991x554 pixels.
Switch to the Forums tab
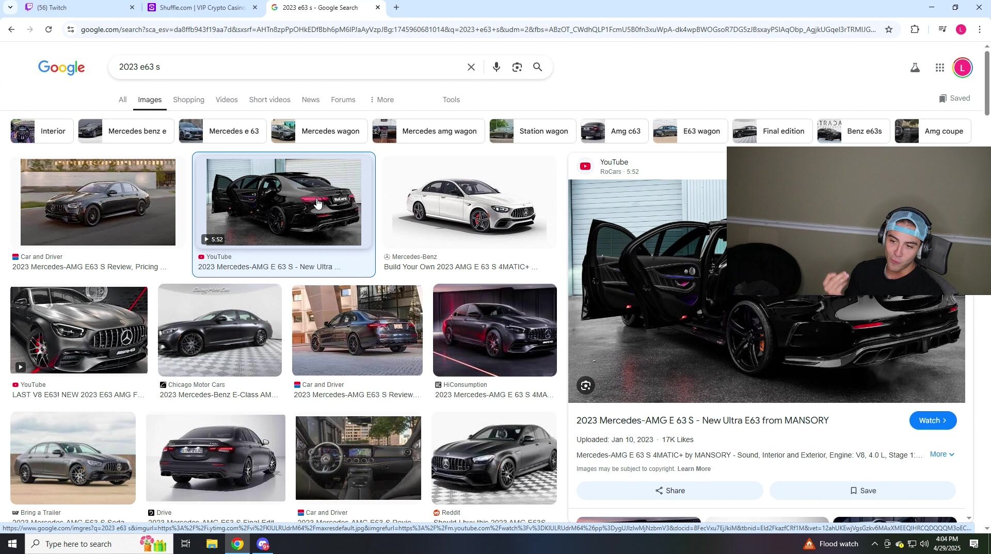tap(343, 100)
